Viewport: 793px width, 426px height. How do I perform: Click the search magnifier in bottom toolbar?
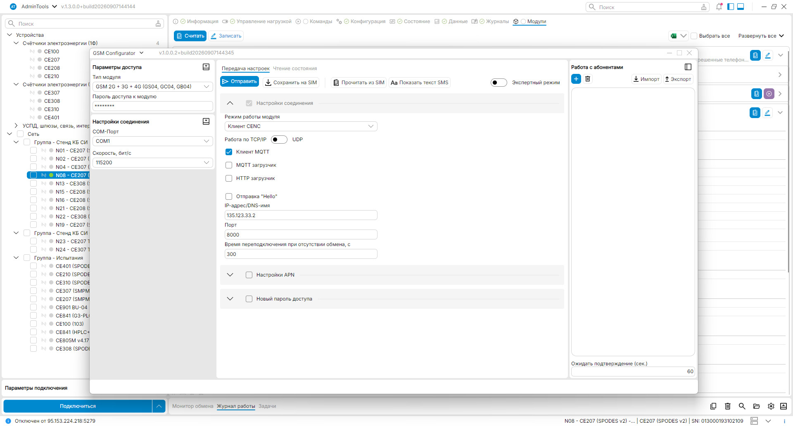tap(742, 406)
